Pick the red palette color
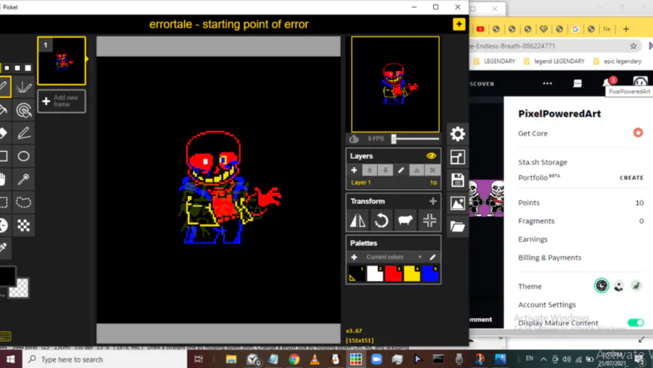 [x=393, y=274]
